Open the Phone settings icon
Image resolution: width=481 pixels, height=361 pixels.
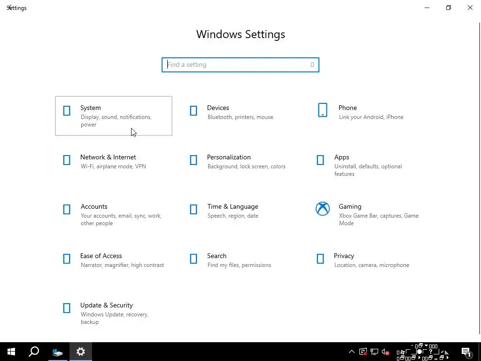323,110
